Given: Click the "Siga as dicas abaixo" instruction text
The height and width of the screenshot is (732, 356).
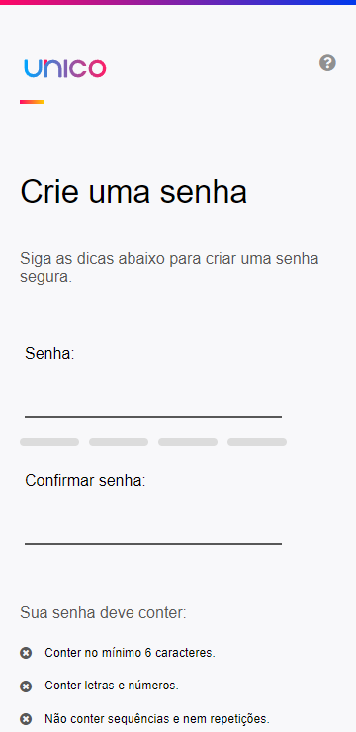Looking at the screenshot, I should coord(169,267).
